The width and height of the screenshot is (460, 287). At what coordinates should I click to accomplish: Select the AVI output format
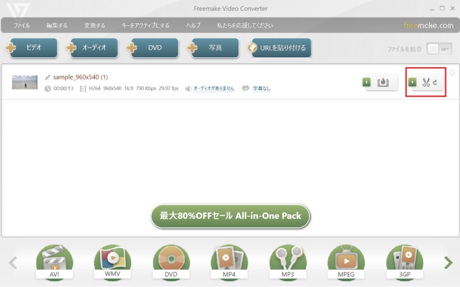click(x=54, y=262)
